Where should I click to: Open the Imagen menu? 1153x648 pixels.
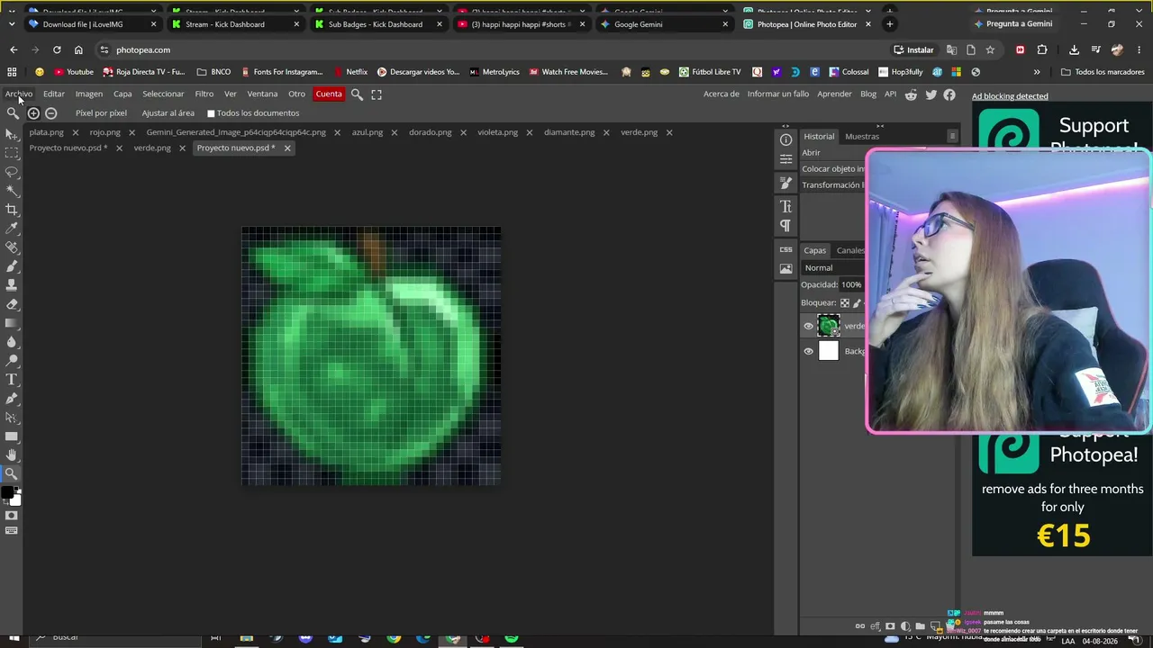click(88, 94)
